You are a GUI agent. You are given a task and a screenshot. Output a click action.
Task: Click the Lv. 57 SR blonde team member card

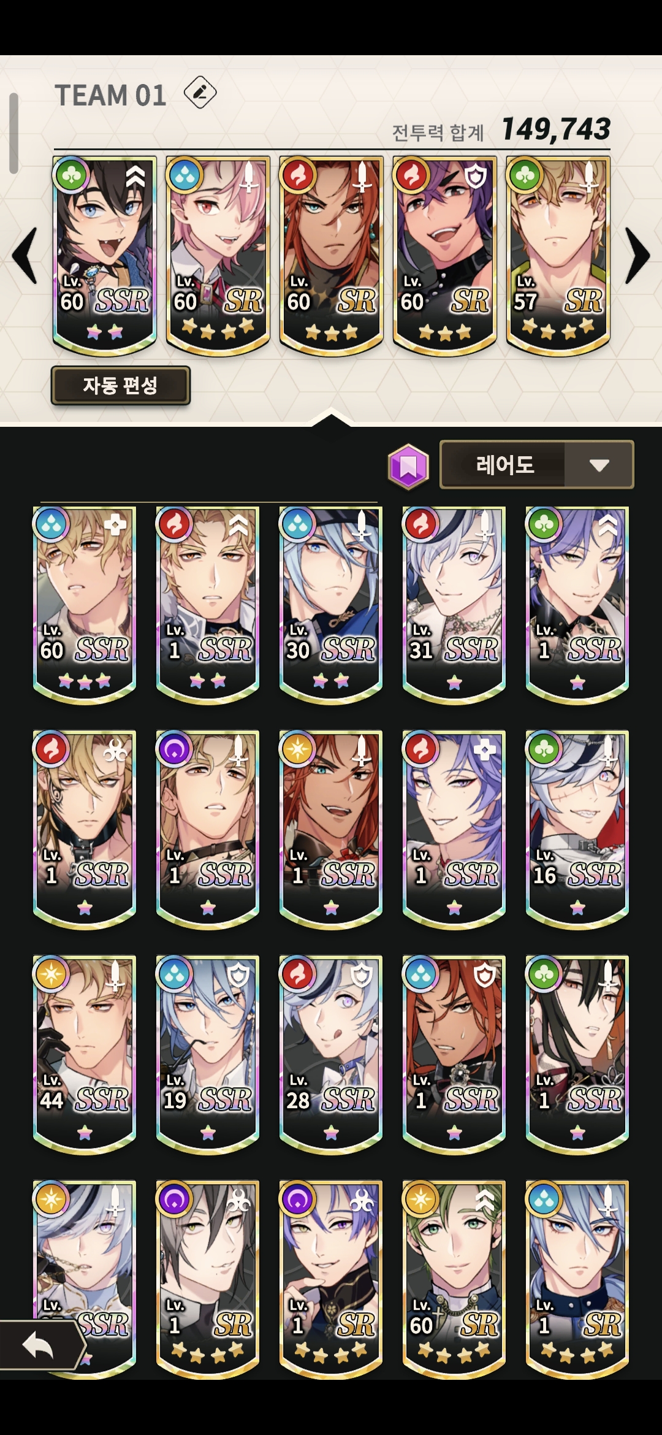click(x=558, y=255)
